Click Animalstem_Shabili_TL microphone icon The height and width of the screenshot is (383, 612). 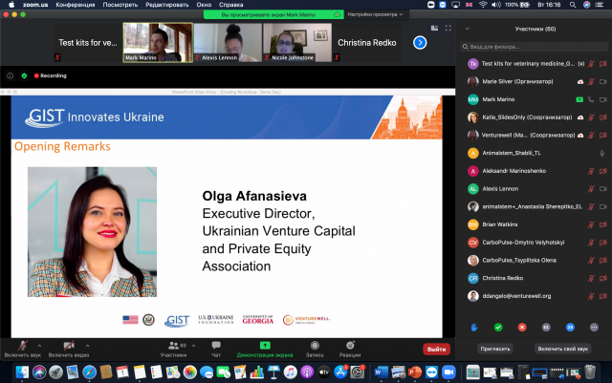pos(602,153)
